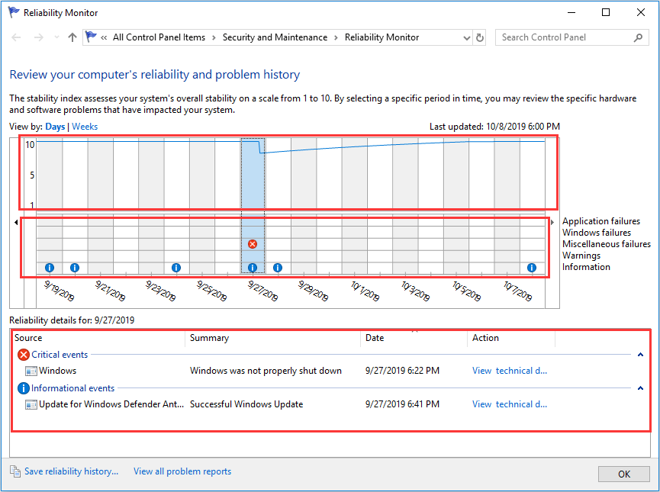This screenshot has width=660, height=492.
Task: View technical details for Successful Windows Update
Action: tap(510, 404)
